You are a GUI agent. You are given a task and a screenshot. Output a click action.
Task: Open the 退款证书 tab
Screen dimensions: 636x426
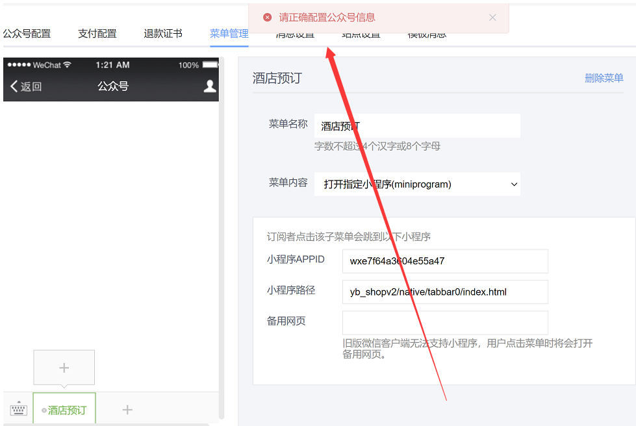(163, 34)
